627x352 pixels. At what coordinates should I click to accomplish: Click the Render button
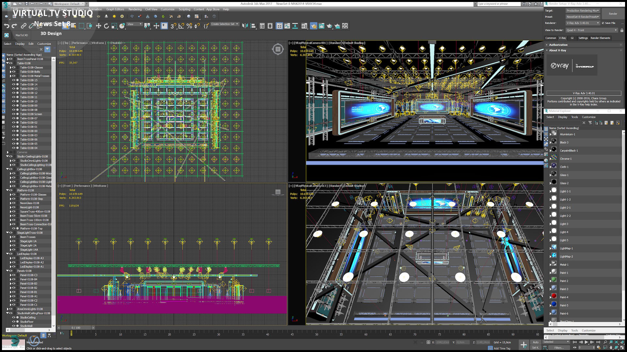coord(613,14)
